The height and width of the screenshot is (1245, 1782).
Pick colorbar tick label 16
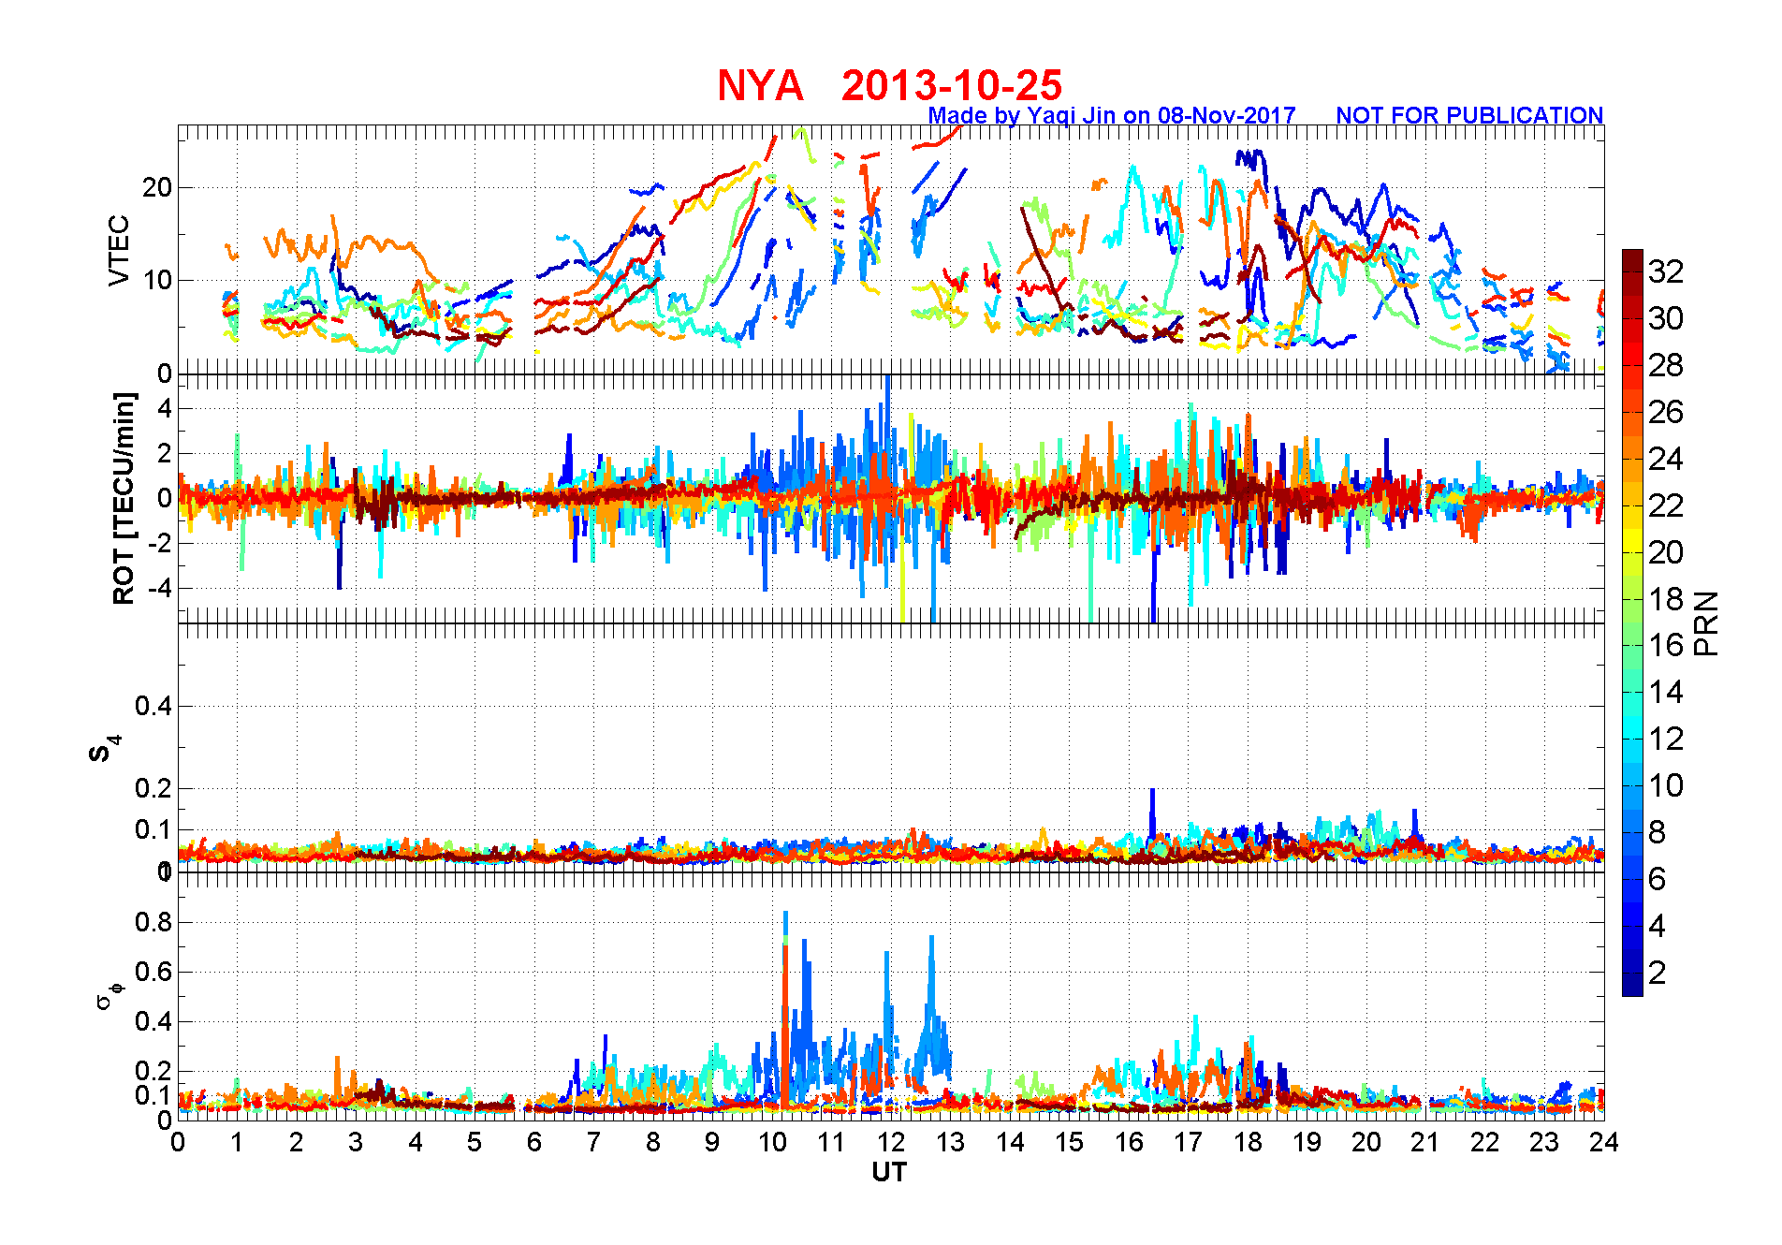(x=1666, y=645)
